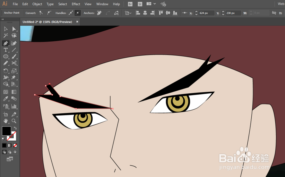
Task: Choose the Pencil tool
Action: pos(6,63)
